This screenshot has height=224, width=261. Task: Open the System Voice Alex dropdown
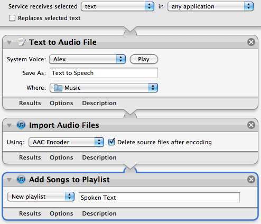[x=87, y=59]
